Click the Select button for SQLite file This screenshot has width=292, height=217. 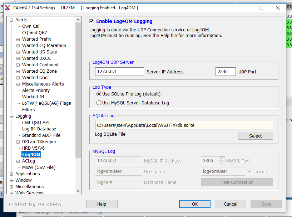(x=255, y=136)
